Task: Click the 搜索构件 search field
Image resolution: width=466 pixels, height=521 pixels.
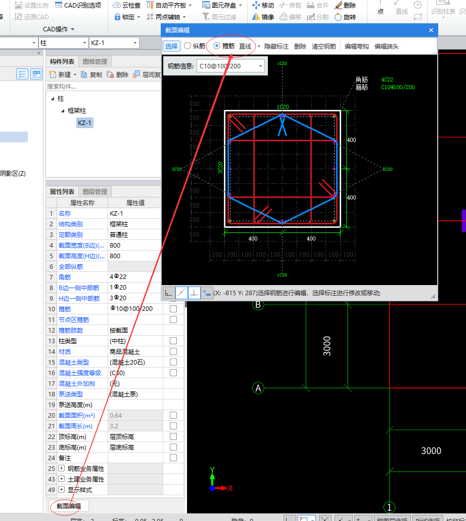Action: (104, 87)
